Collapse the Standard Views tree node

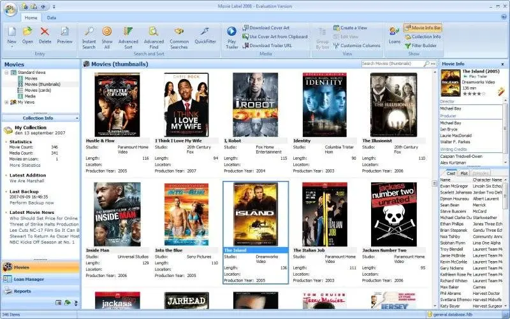tap(6, 73)
